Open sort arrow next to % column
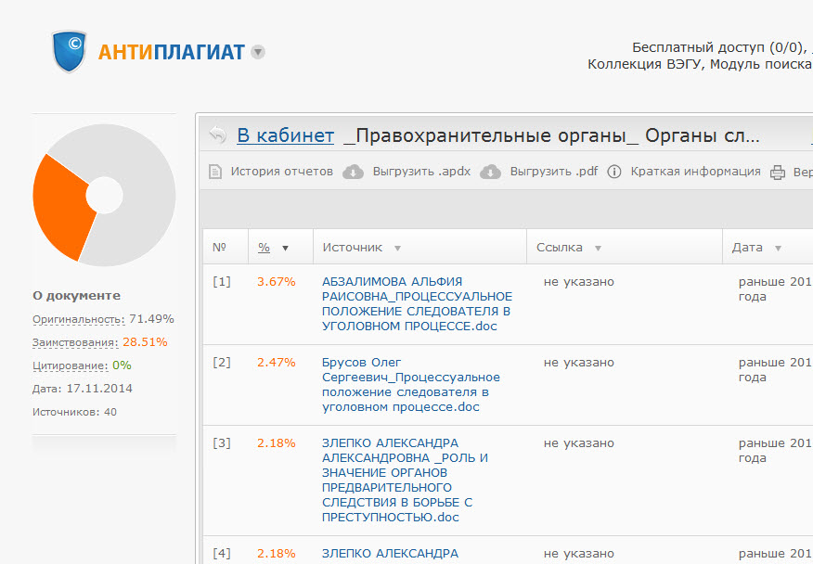813x564 pixels. click(x=285, y=249)
